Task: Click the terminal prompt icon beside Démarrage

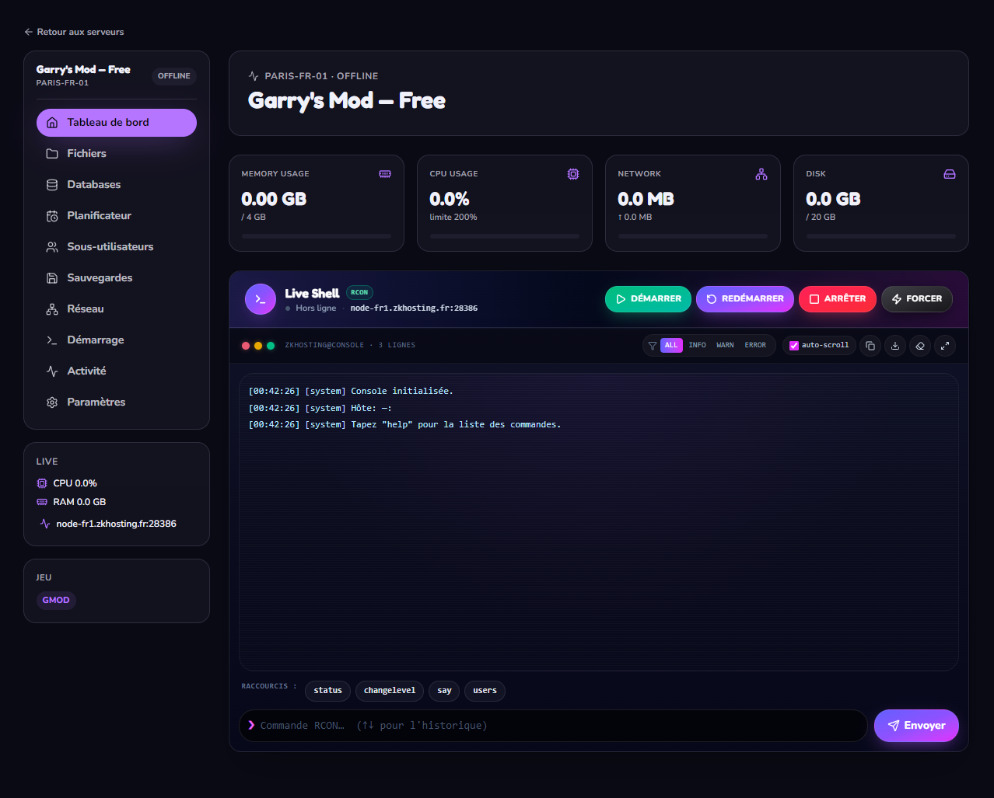Action: click(x=52, y=340)
